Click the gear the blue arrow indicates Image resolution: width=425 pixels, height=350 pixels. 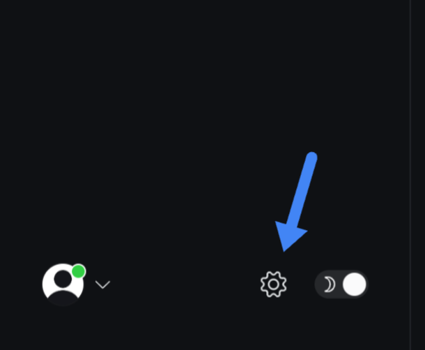tap(274, 284)
